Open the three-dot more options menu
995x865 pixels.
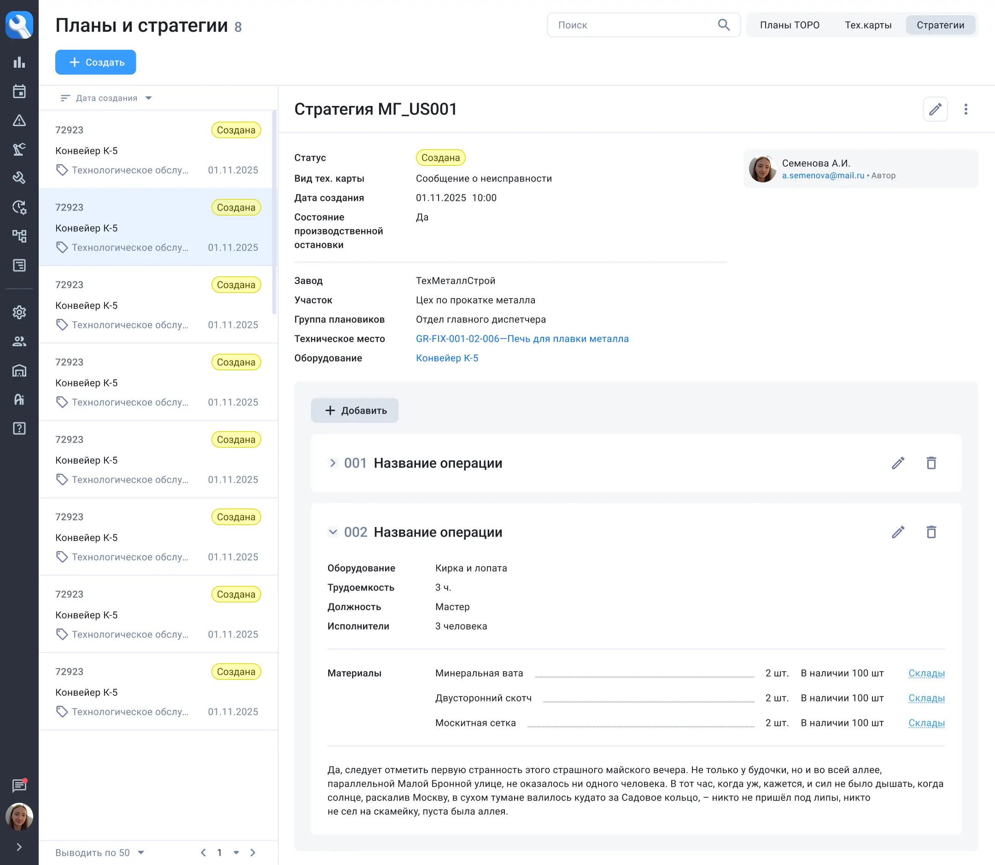click(x=966, y=109)
